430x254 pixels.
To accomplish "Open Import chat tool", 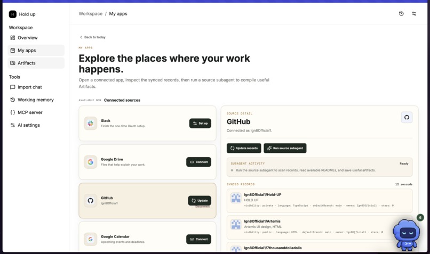I will (x=36, y=87).
